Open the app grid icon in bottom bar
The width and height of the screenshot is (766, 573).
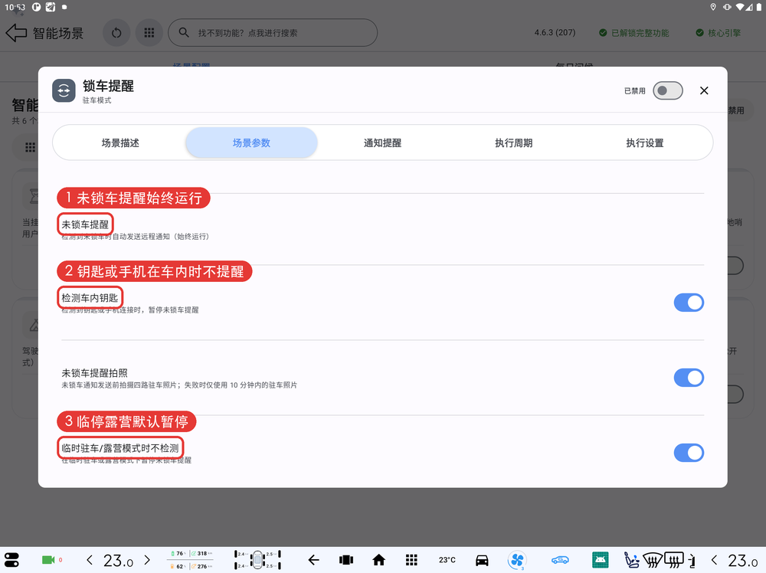411,560
